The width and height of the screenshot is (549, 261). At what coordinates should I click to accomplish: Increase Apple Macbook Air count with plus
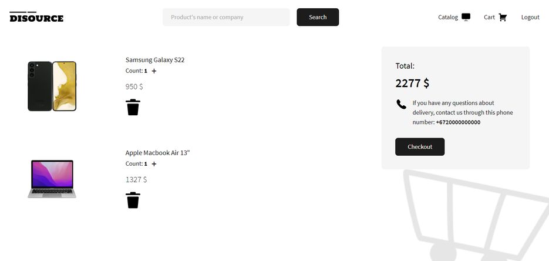click(154, 163)
